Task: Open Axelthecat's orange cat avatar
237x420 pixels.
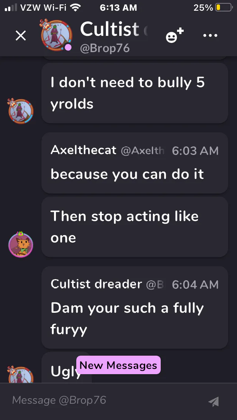Action: (x=21, y=244)
